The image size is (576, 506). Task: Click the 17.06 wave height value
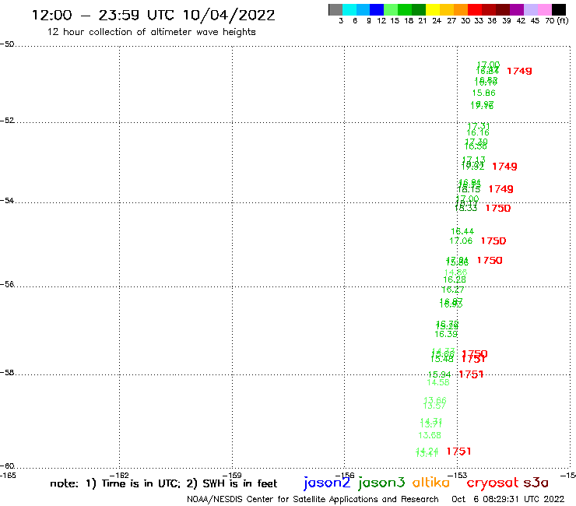[x=461, y=241]
